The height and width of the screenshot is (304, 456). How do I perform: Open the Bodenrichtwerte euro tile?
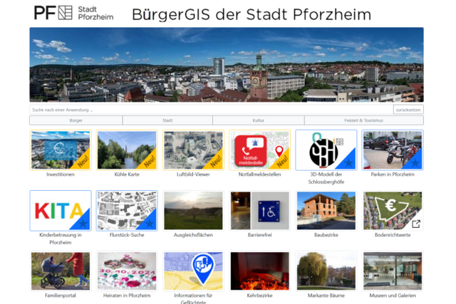pyautogui.click(x=393, y=211)
